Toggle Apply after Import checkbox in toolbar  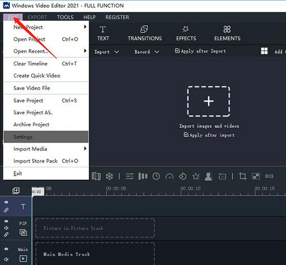(x=178, y=51)
